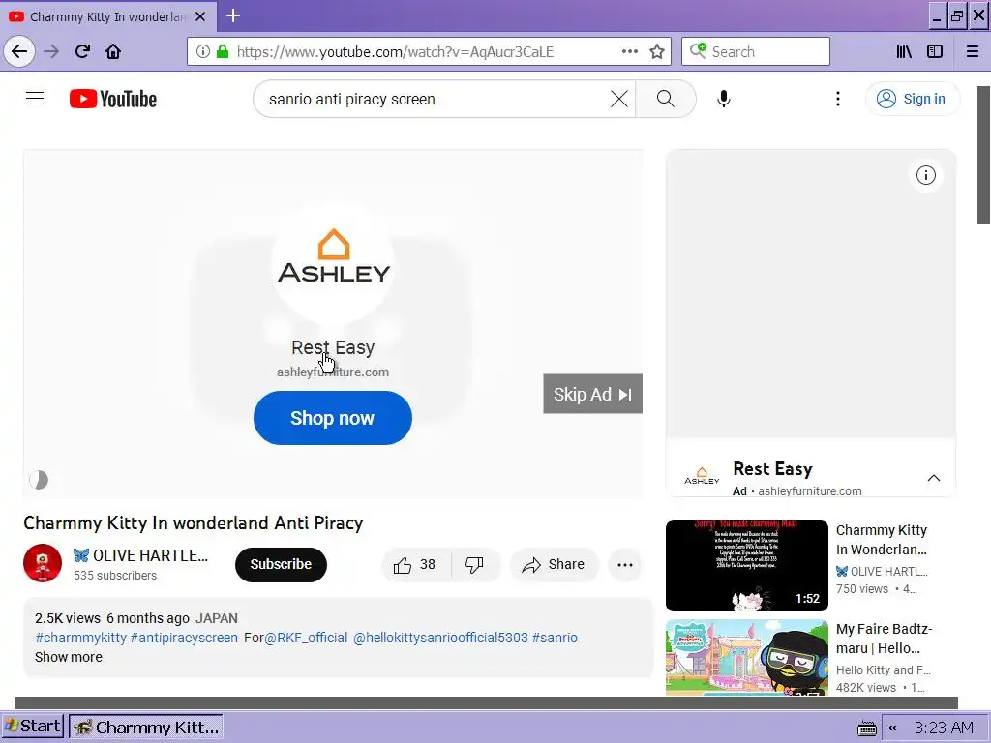This screenshot has width=991, height=743.
Task: Click the Sign in button
Action: (x=912, y=99)
